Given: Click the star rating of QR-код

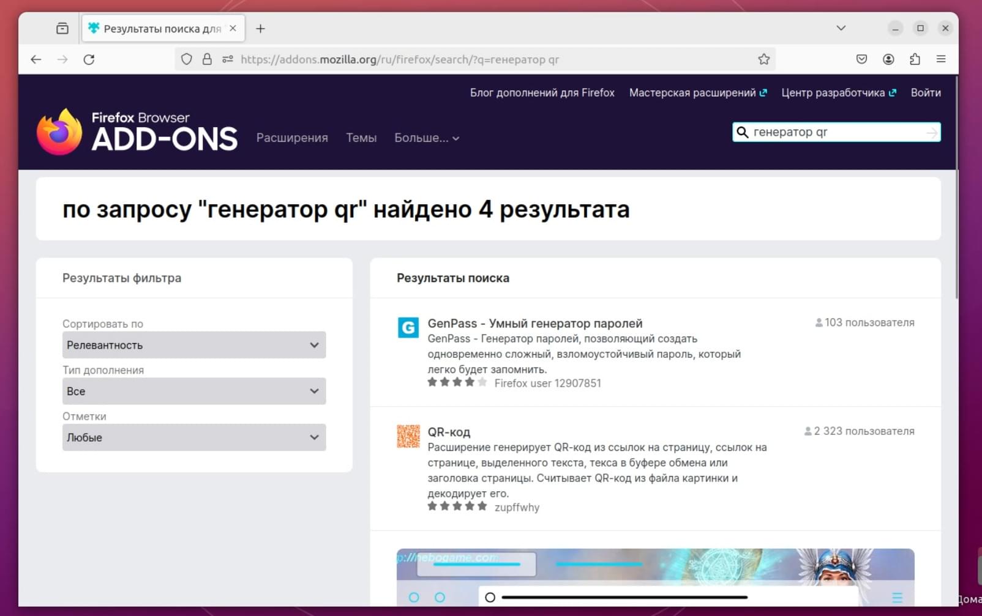Looking at the screenshot, I should pyautogui.click(x=457, y=506).
